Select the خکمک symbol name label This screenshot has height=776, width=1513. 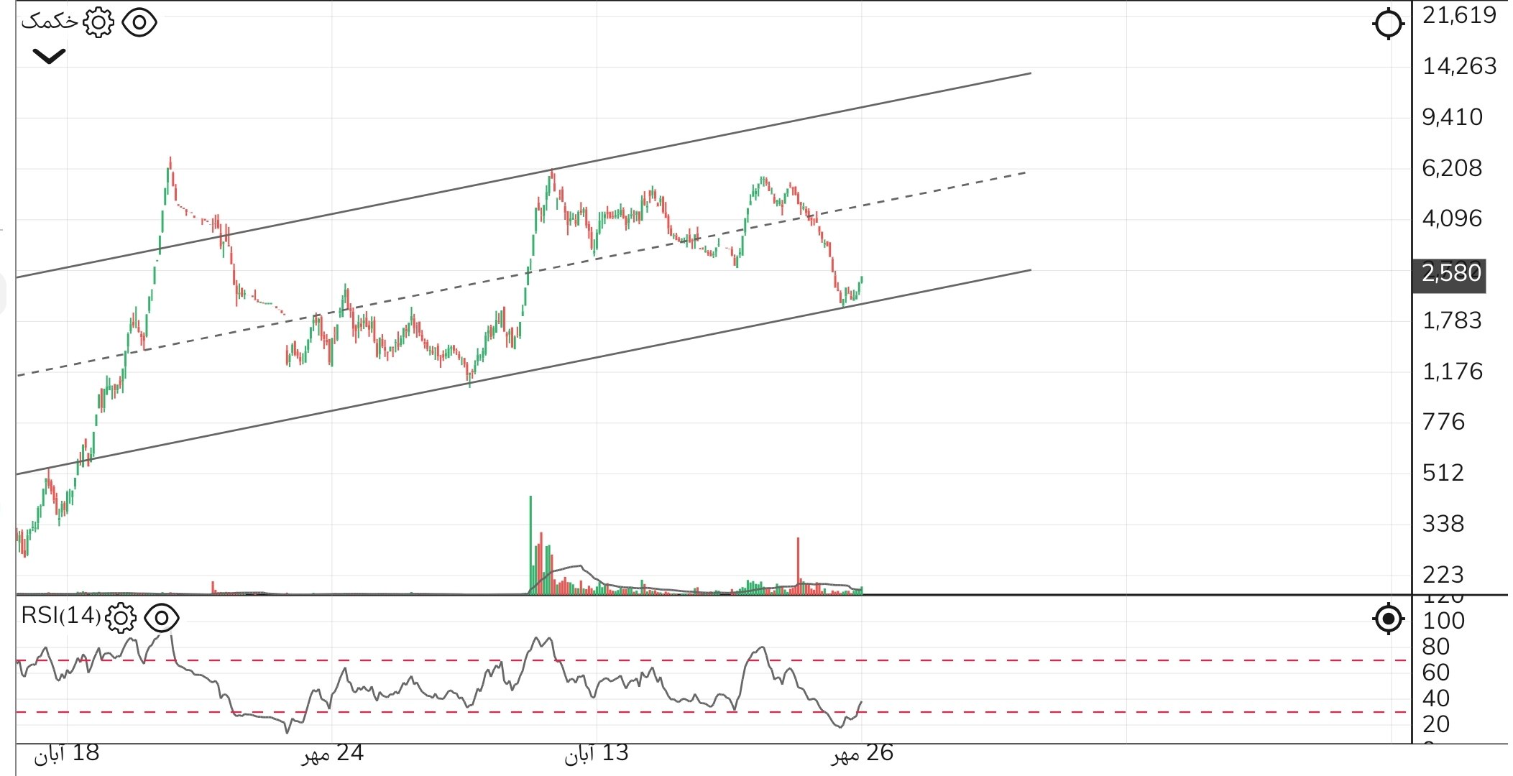(49, 22)
